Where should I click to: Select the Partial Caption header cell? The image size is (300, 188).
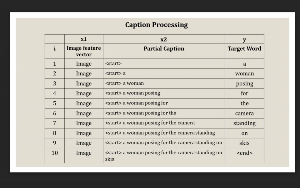[164, 49]
